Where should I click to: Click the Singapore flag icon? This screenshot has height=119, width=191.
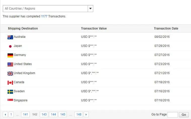pos(10,100)
